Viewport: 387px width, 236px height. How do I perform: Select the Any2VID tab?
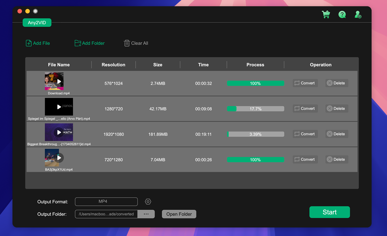(x=37, y=23)
